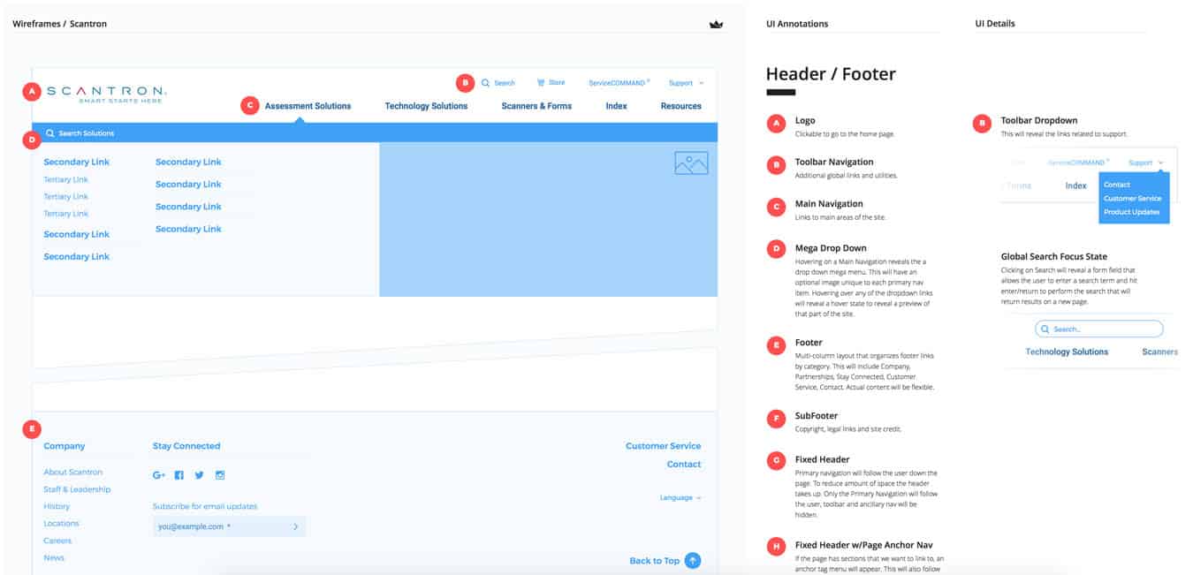Choose Customer Service in the Support dropdown example
Image resolution: width=1193 pixels, height=575 pixels.
point(1132,199)
